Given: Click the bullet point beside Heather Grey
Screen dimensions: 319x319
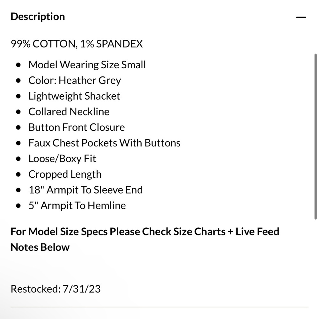Looking at the screenshot, I should point(19,81).
